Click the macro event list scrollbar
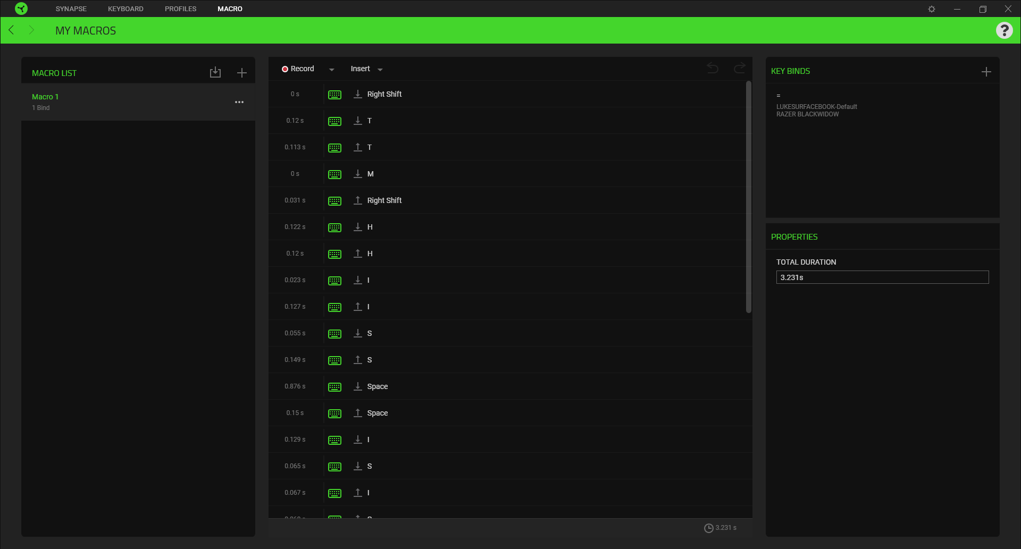 749,197
